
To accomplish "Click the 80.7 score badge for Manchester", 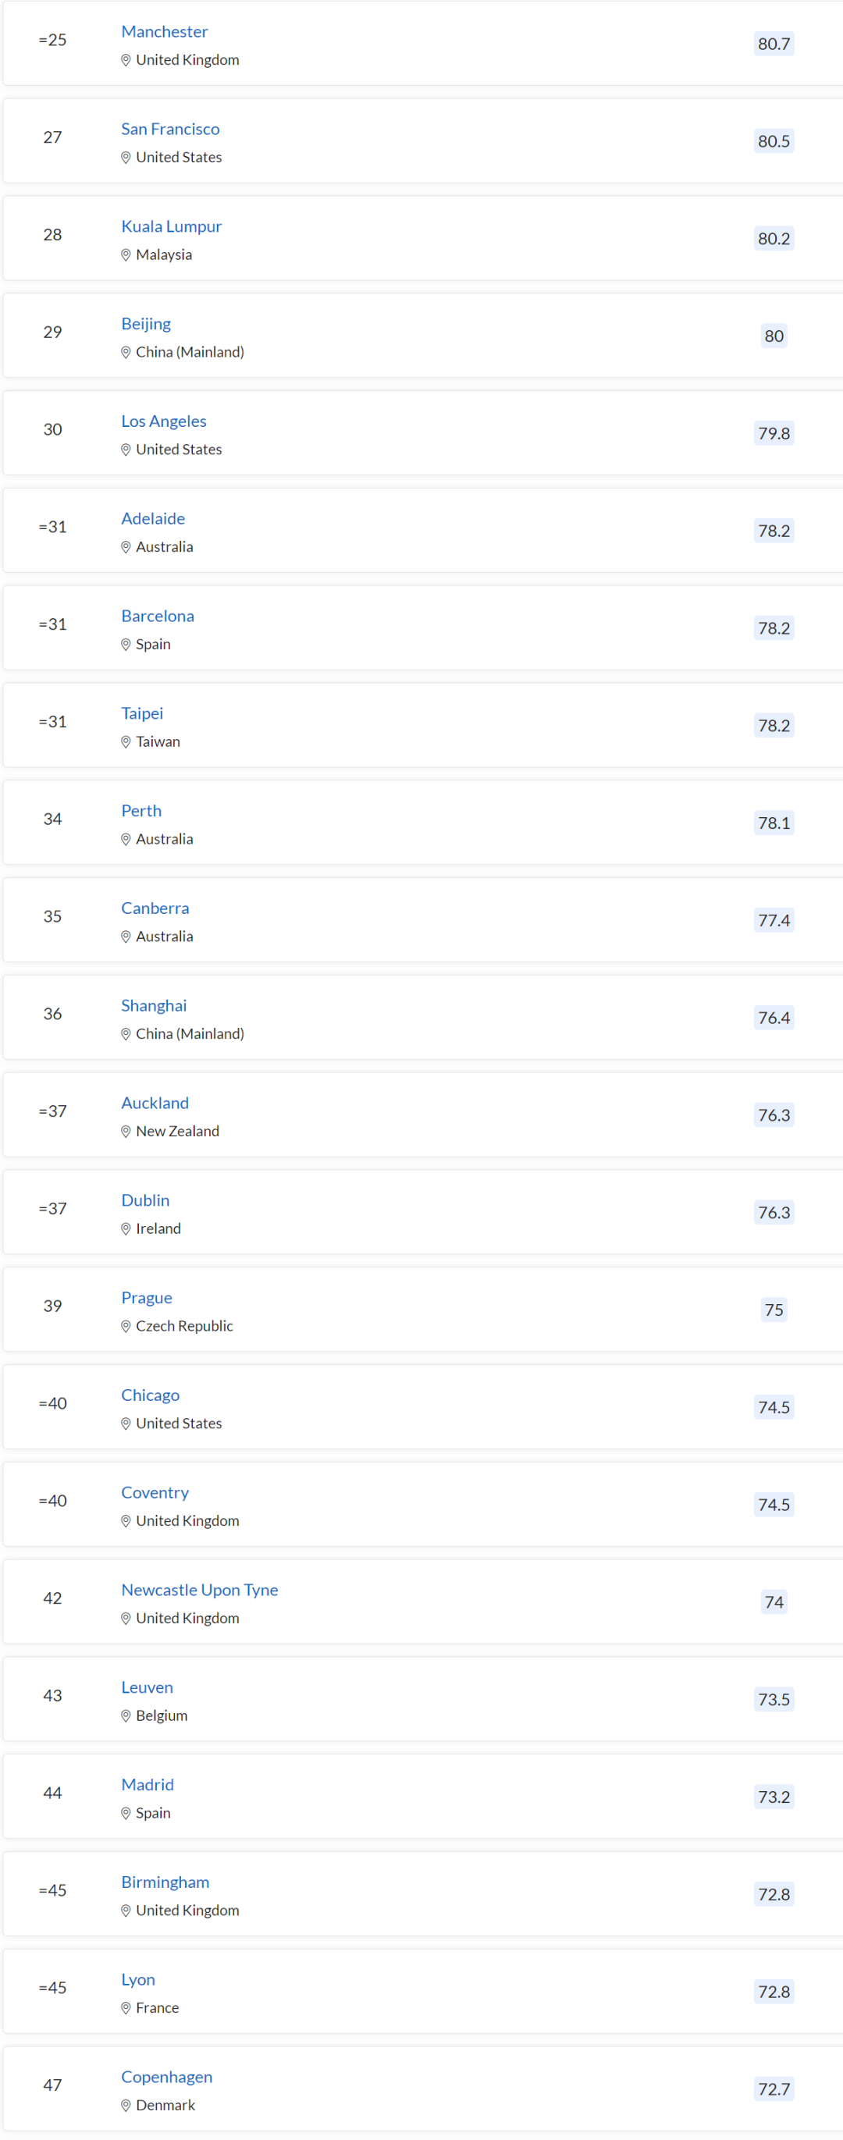I will click(x=774, y=43).
